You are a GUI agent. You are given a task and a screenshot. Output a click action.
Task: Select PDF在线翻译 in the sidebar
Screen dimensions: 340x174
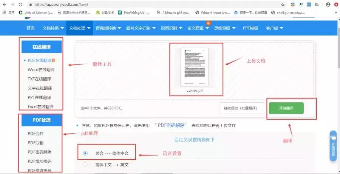click(40, 60)
